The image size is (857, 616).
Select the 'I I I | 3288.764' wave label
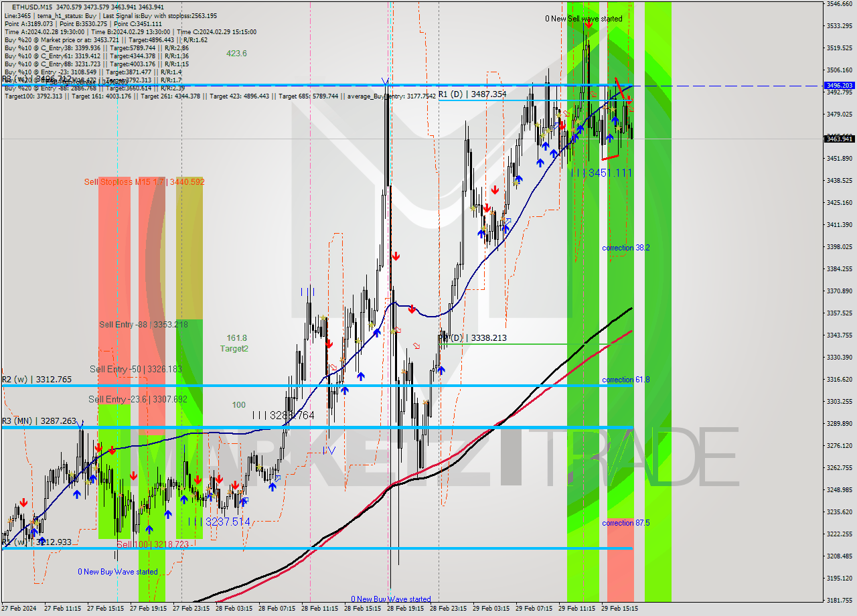pos(283,415)
